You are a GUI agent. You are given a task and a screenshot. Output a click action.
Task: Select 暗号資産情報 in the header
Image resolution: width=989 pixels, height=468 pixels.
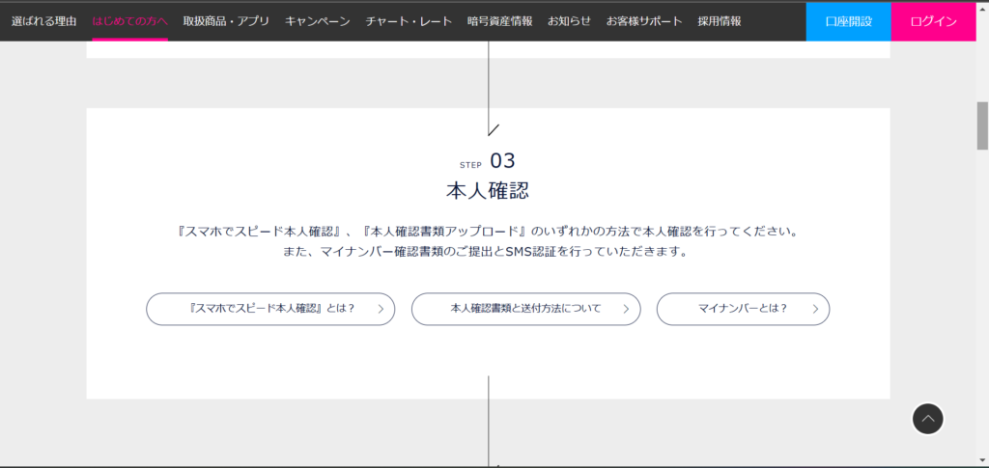click(x=499, y=21)
